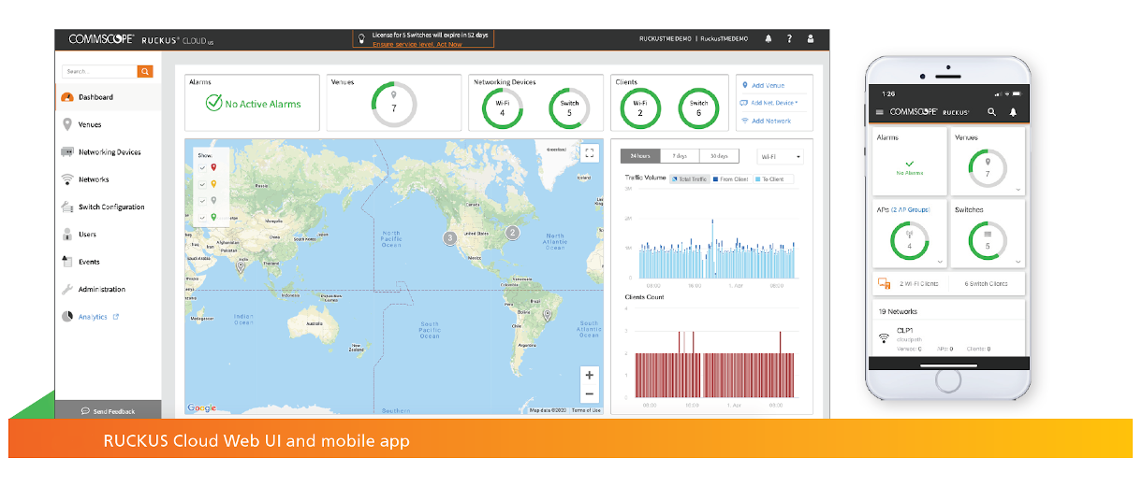This screenshot has height=486, width=1142.
Task: Click the Venues donut chart showing 7
Action: coord(394,103)
